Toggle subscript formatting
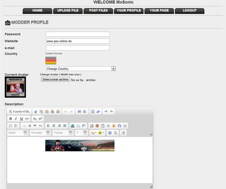The width and height of the screenshot is (226, 189). (x=35, y=119)
